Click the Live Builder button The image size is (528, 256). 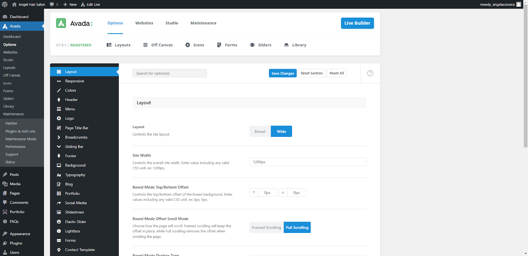tap(357, 23)
